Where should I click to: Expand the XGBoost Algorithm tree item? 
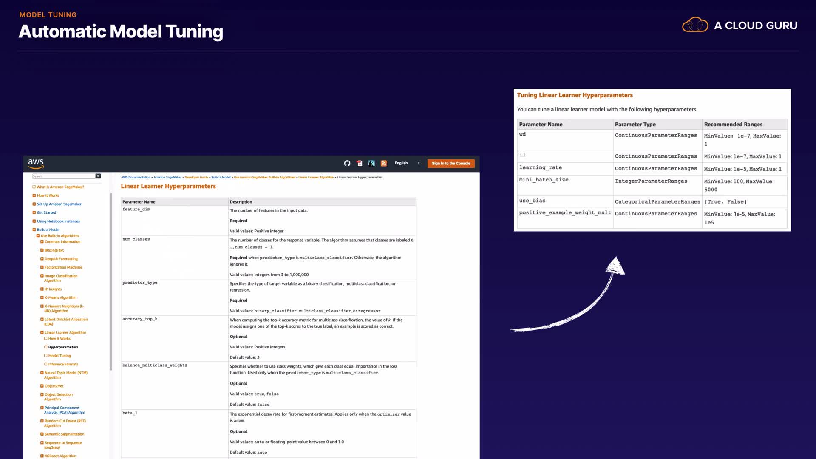click(x=42, y=456)
